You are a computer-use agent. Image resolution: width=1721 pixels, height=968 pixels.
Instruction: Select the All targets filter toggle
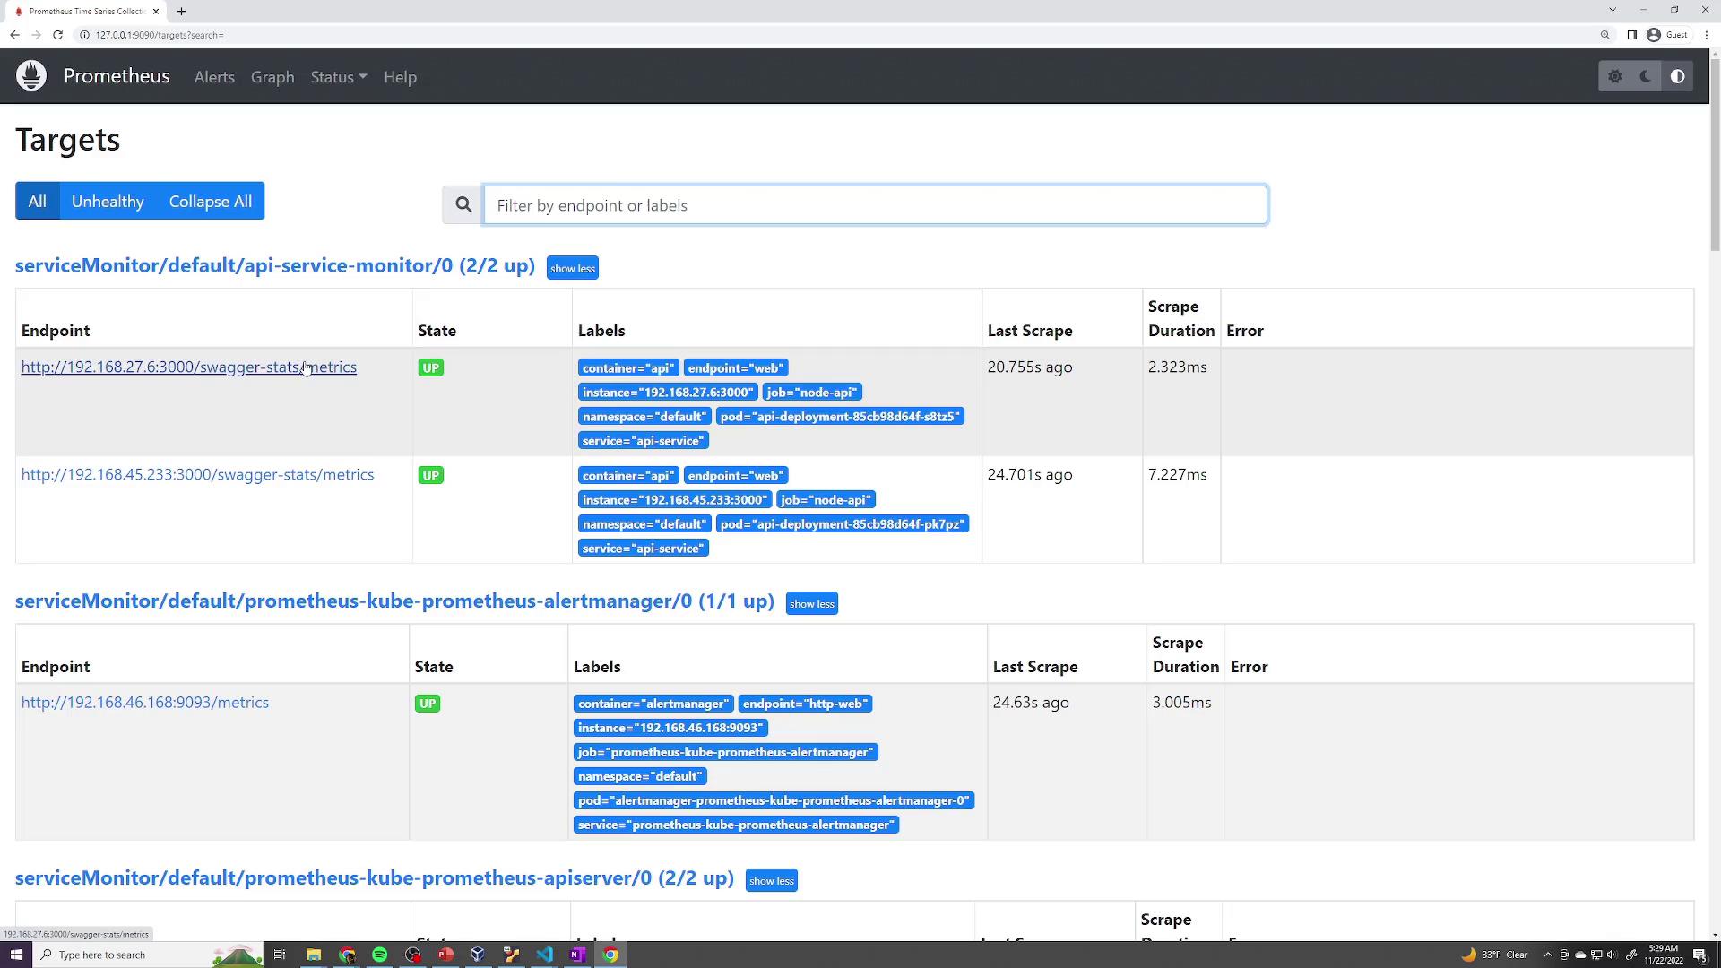(37, 202)
